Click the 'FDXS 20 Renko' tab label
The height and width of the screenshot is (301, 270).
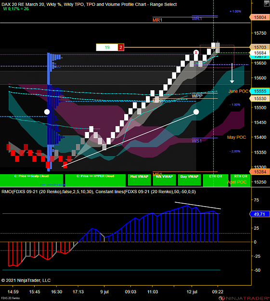tap(11, 298)
